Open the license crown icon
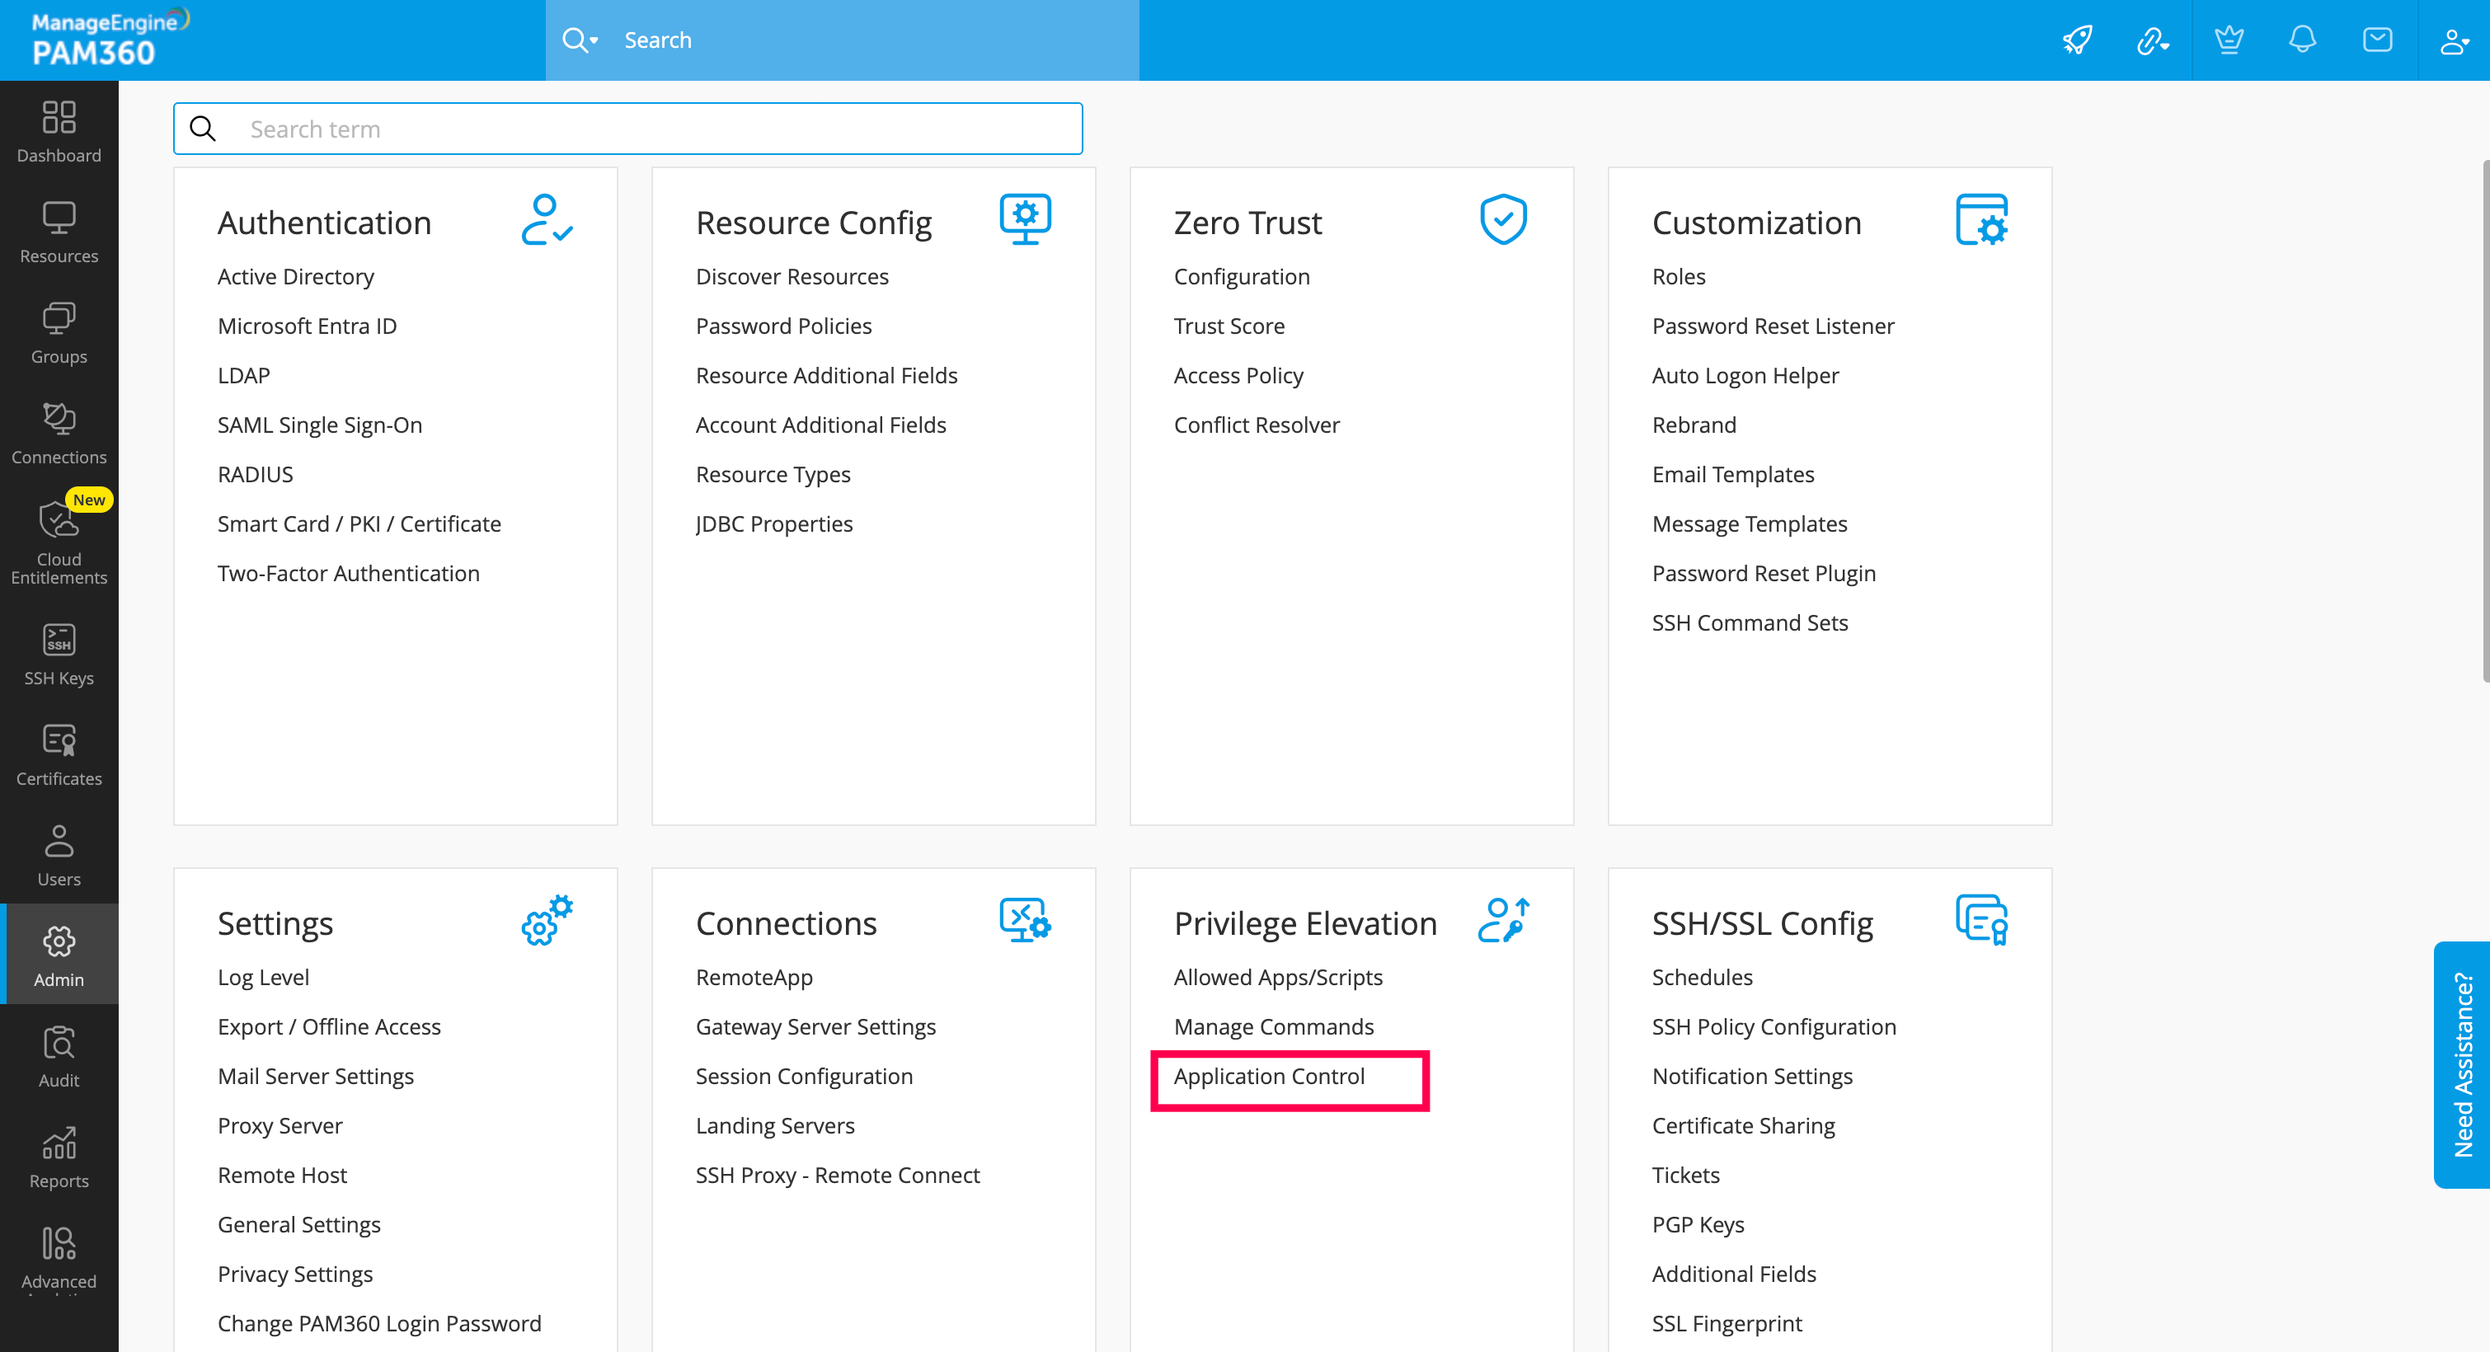Image resolution: width=2490 pixels, height=1352 pixels. 2228,40
